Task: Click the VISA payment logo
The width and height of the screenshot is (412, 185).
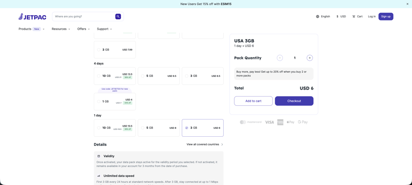Action: pyautogui.click(x=269, y=122)
